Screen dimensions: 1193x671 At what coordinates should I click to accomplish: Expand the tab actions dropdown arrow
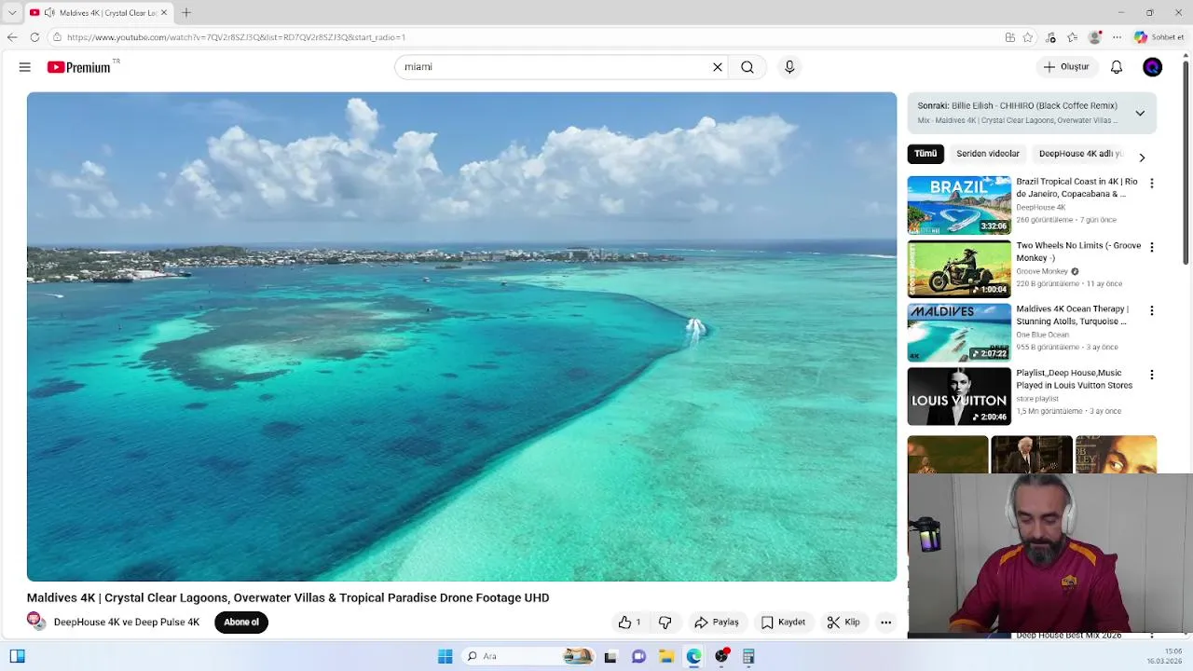(12, 13)
